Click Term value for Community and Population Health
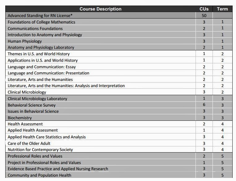The height and width of the screenshot is (181, 236). pyautogui.click(x=222, y=175)
